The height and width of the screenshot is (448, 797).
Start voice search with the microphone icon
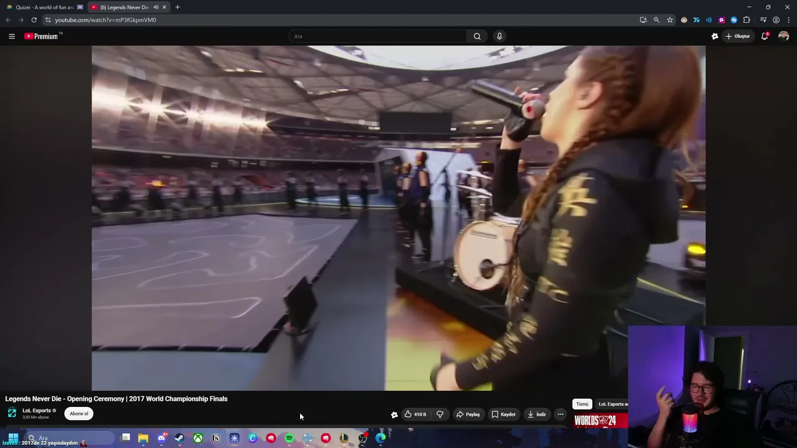[x=499, y=36]
